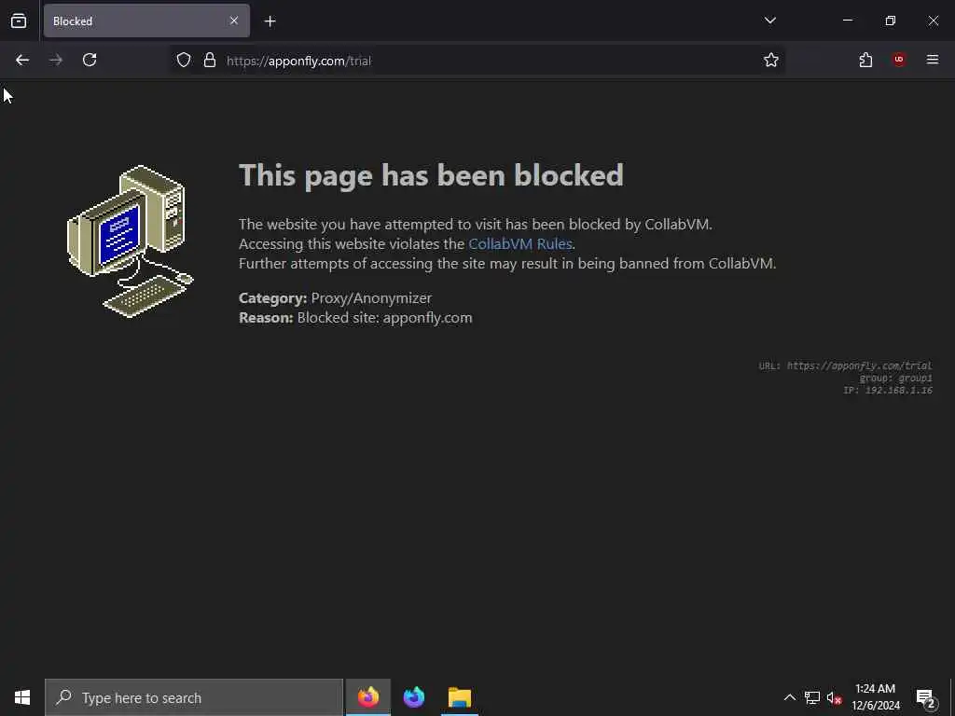Launch the second blue Firefox taskbar icon

(x=413, y=697)
